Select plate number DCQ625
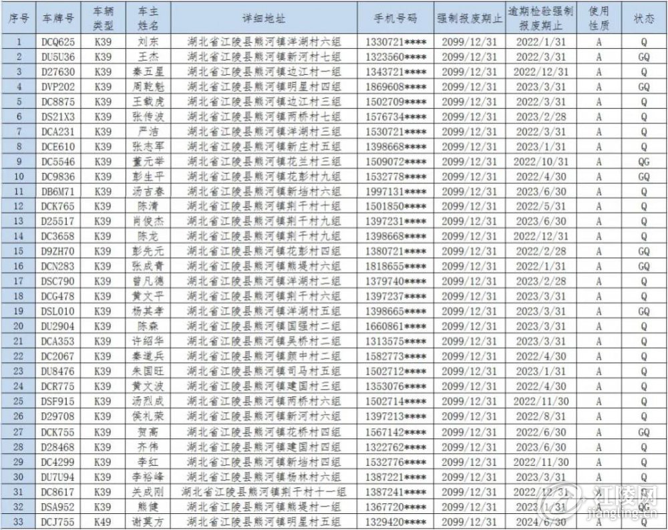Image resolution: width=668 pixels, height=530 pixels. (58, 42)
